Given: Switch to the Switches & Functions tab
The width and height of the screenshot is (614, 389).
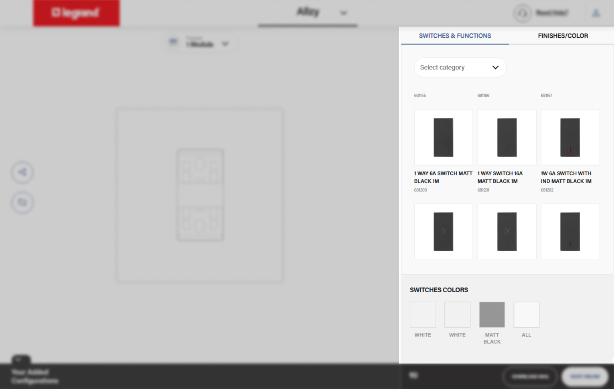Looking at the screenshot, I should tap(455, 36).
